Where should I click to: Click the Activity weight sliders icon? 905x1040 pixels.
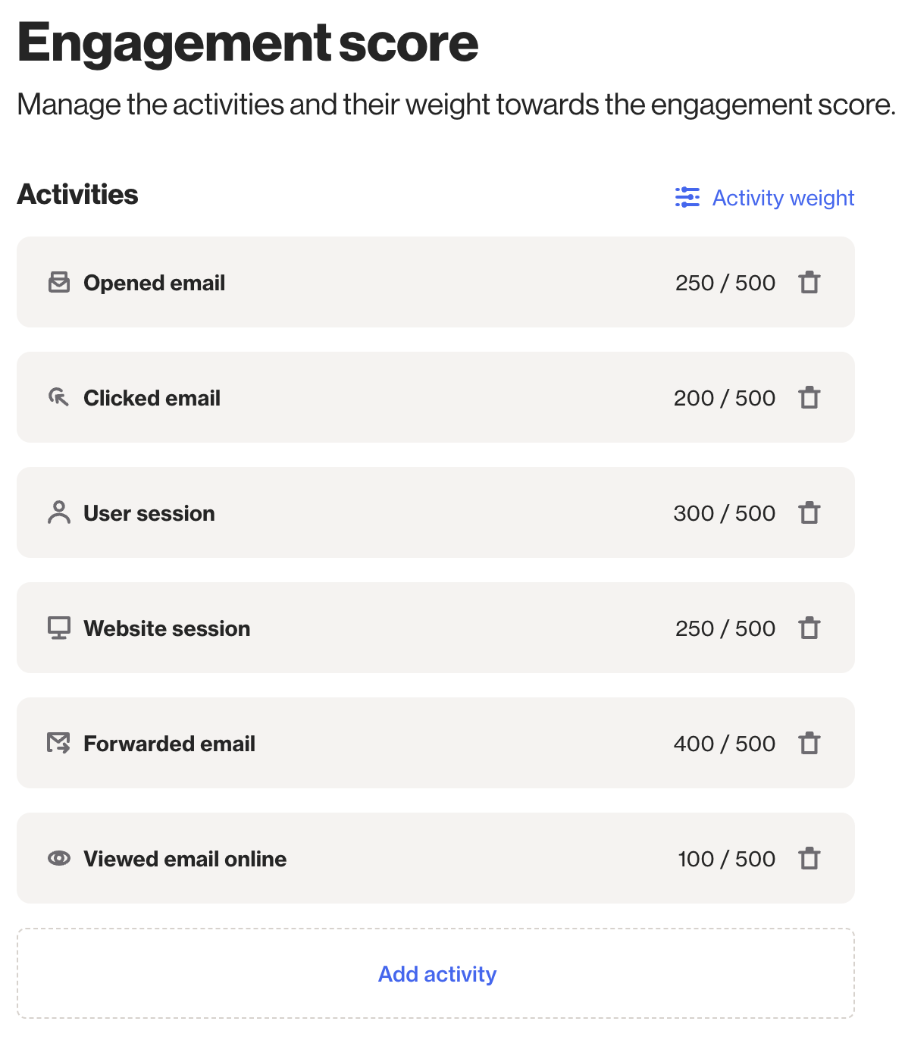pos(687,197)
